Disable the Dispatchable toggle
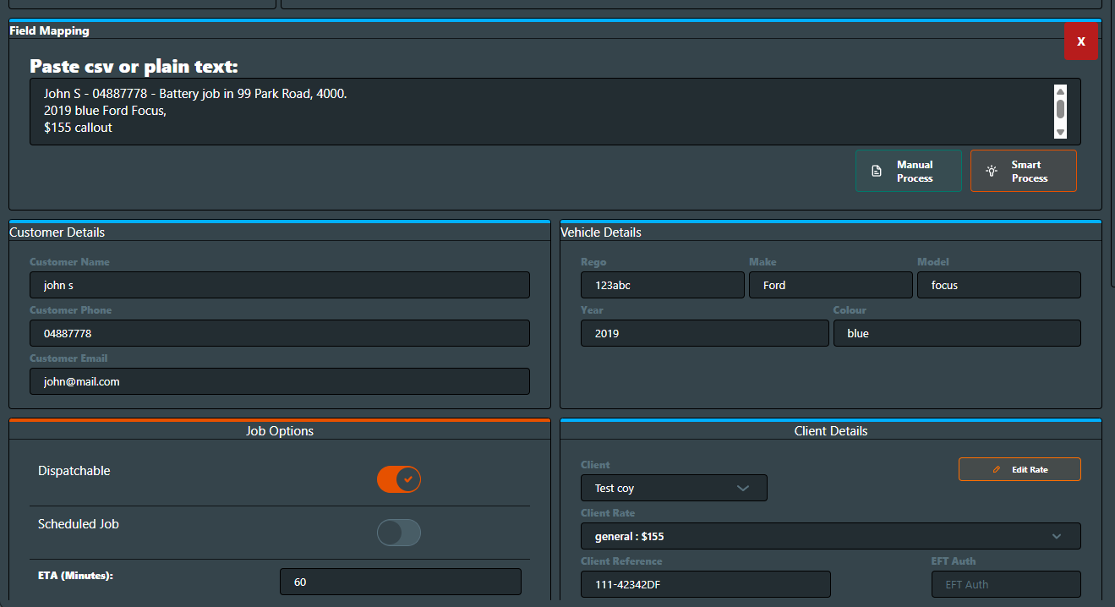The image size is (1115, 607). tap(398, 479)
